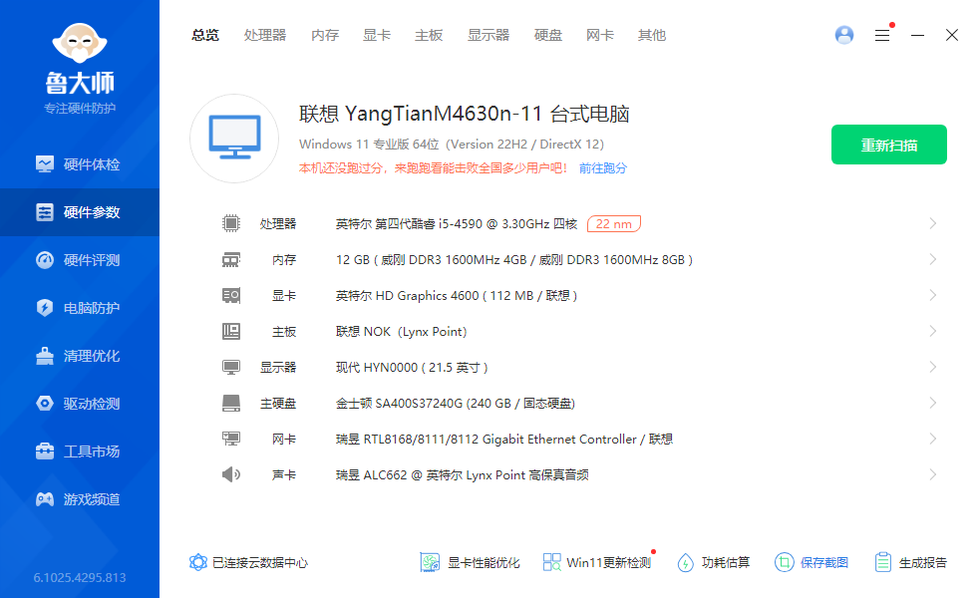Viewport: 977px width, 598px height.
Task: Click the graphics card icon
Action: pyautogui.click(x=231, y=295)
